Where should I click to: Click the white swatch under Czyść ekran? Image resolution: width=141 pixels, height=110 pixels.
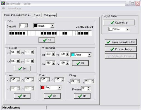111,29
